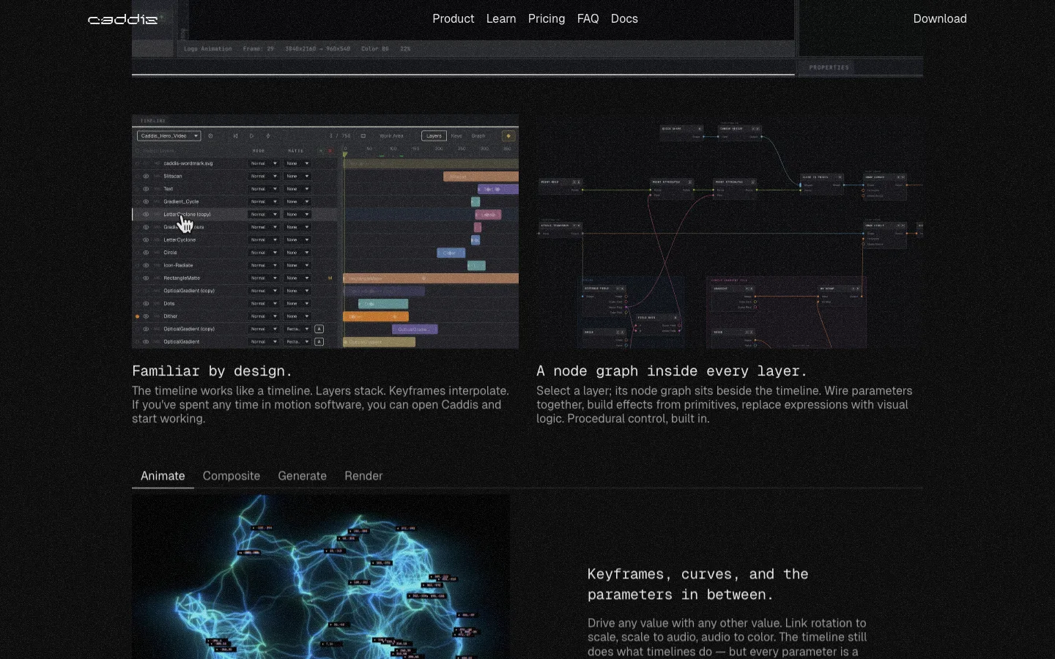Hide the Slitscan layer using its eye icon

[146, 176]
